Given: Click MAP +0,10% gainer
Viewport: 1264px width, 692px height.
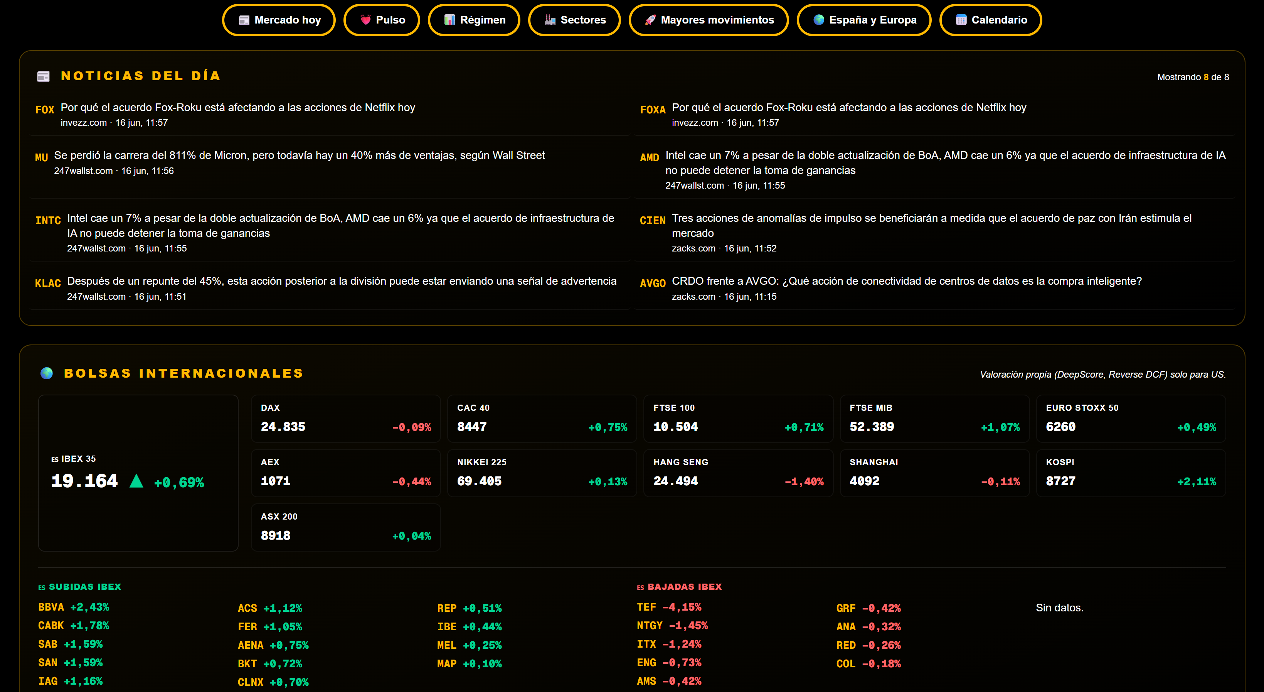Looking at the screenshot, I should click(470, 664).
